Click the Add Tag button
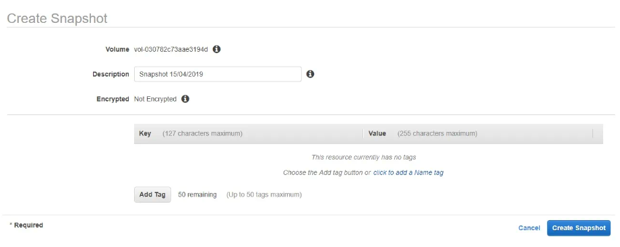 coord(152,195)
